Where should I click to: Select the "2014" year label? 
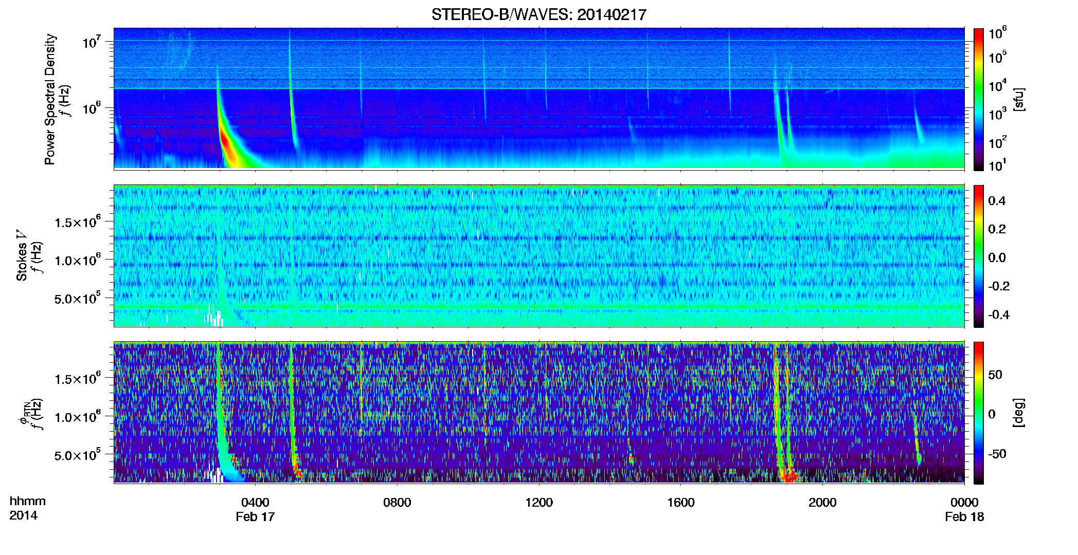coord(24,515)
